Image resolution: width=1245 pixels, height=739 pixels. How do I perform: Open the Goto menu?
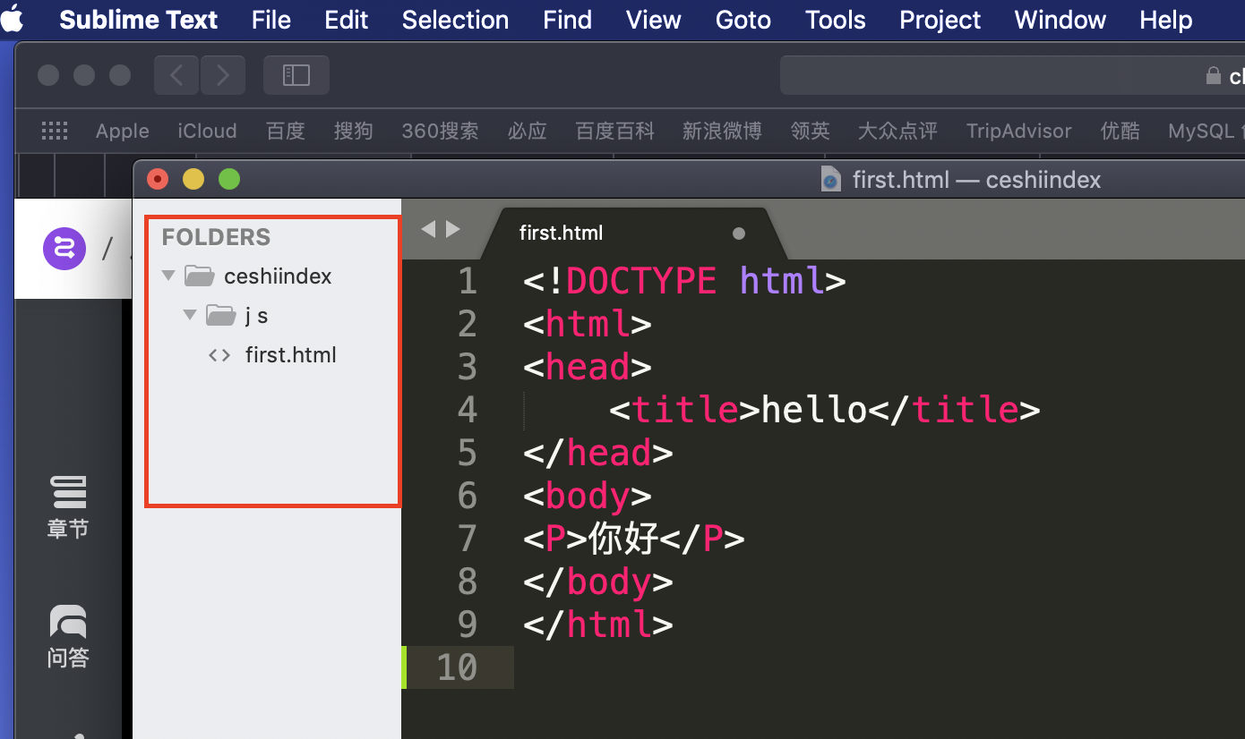743,20
